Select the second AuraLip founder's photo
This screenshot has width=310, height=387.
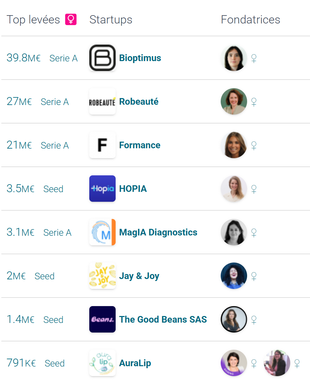pos(277,363)
